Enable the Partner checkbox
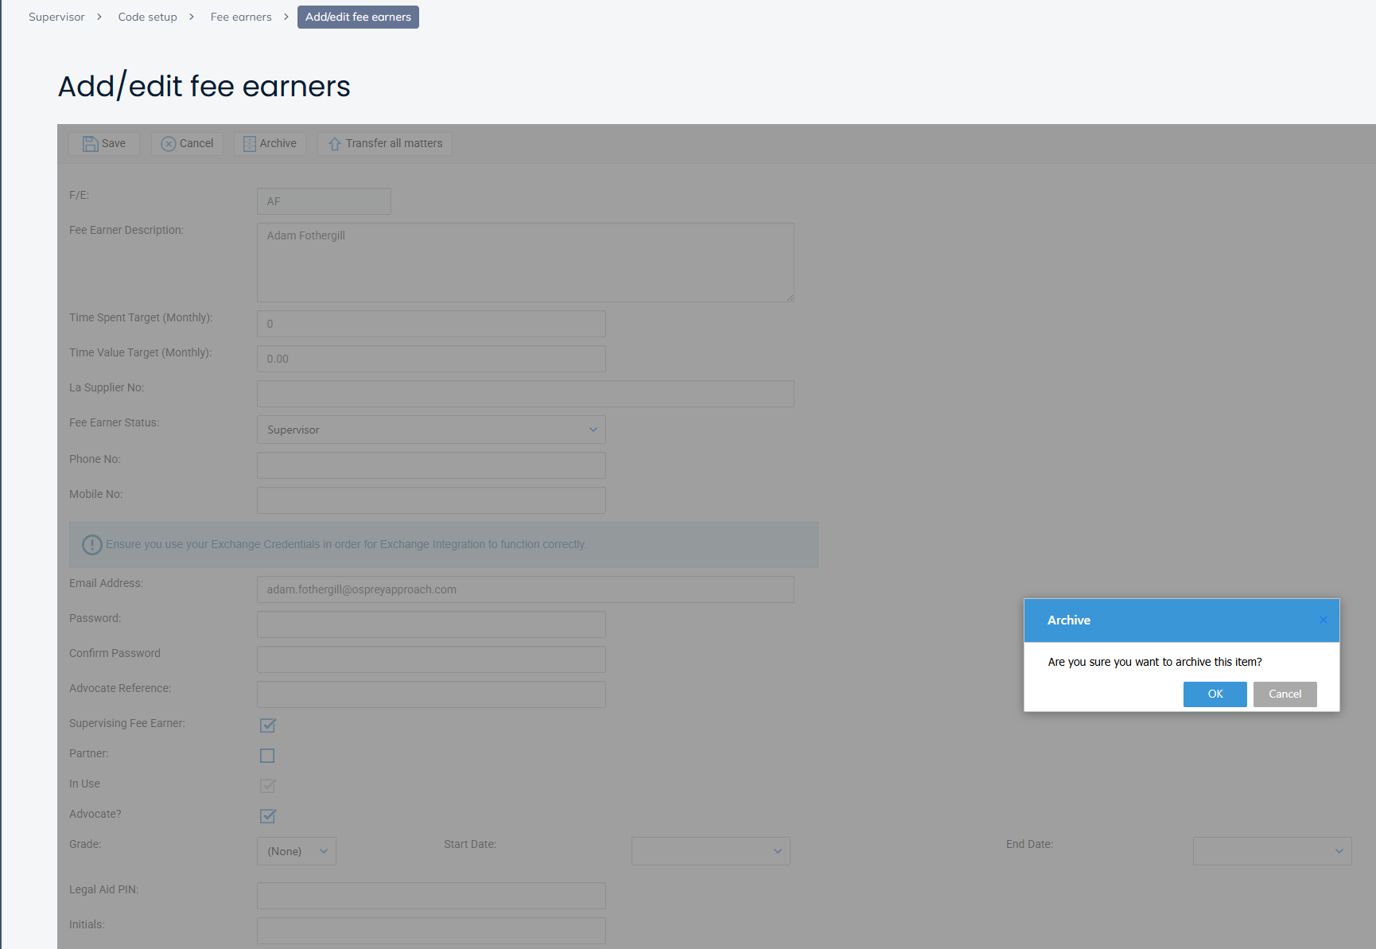The height and width of the screenshot is (949, 1376). pyautogui.click(x=267, y=756)
